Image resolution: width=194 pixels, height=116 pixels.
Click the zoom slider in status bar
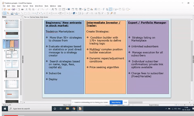tap(185, 105)
